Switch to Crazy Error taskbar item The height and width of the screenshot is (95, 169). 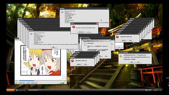click(x=22, y=90)
